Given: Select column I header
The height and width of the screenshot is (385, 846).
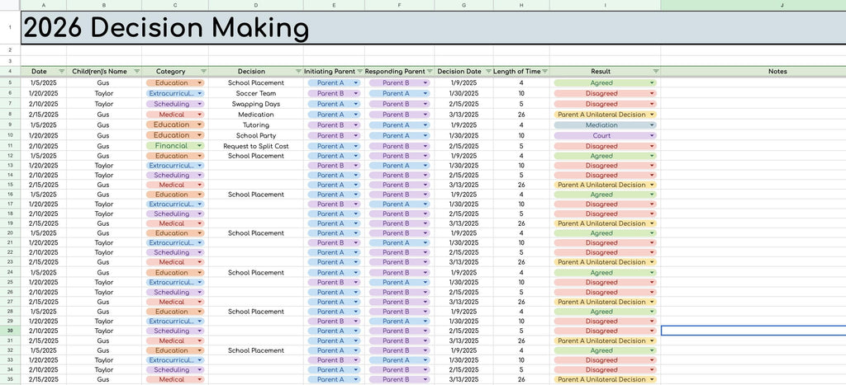Looking at the screenshot, I should tap(605, 5).
